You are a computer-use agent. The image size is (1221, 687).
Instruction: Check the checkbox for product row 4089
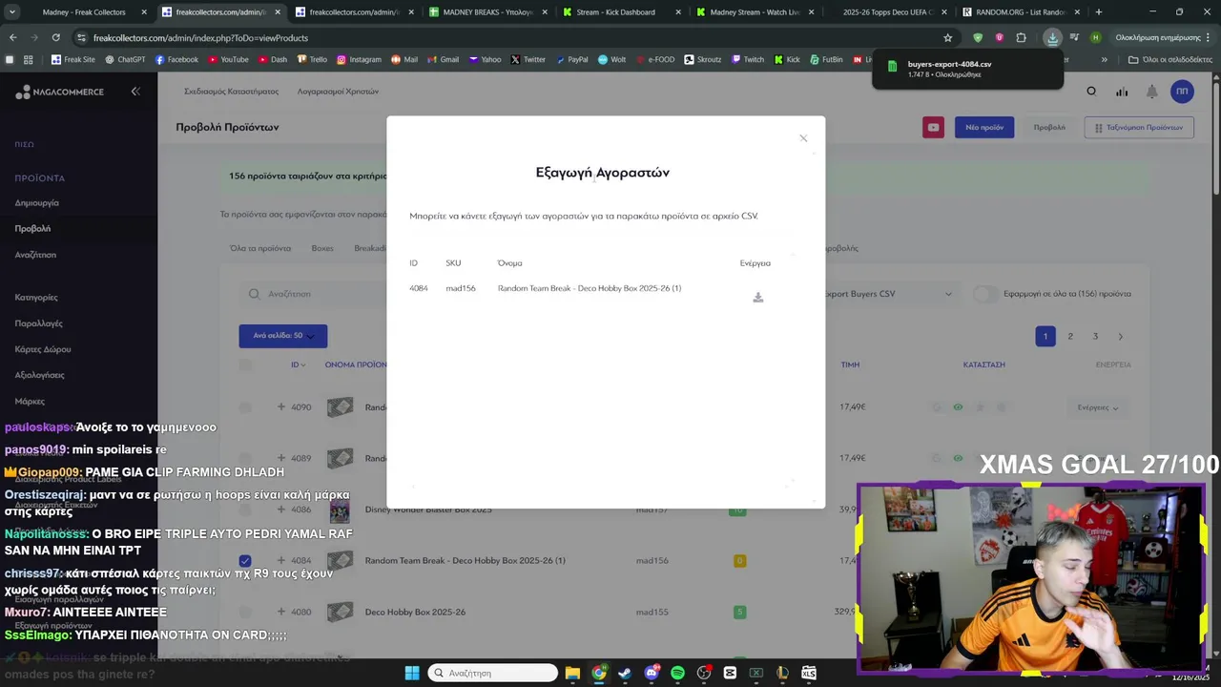245,458
